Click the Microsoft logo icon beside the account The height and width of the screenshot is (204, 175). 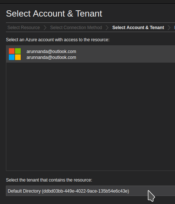point(15,54)
